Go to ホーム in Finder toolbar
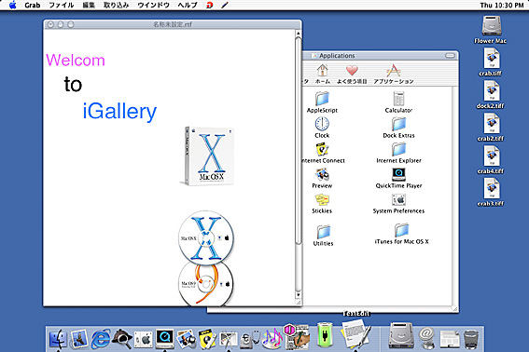 coord(323,74)
